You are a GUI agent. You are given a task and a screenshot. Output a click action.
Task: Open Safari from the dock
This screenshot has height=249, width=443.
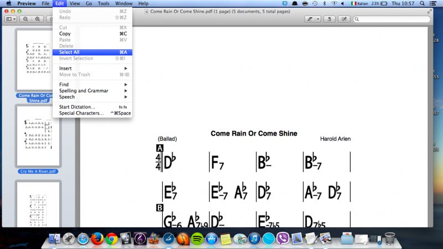pos(83,238)
